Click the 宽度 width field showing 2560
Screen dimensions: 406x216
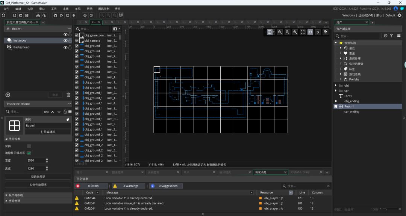click(36, 160)
